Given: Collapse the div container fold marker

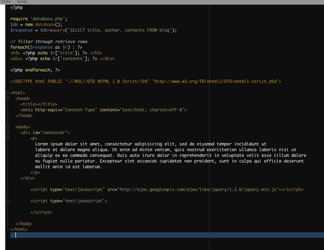Looking at the screenshot, I should 8,132.
